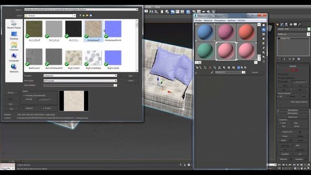Click the Go to Parent icon

tap(242, 68)
